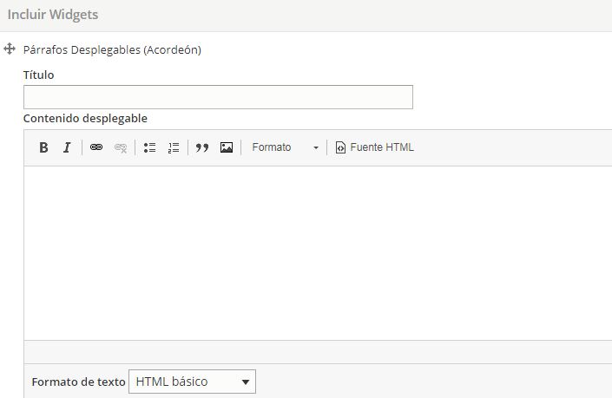Toggle italic formatting in the editor
612x398 pixels.
(67, 147)
